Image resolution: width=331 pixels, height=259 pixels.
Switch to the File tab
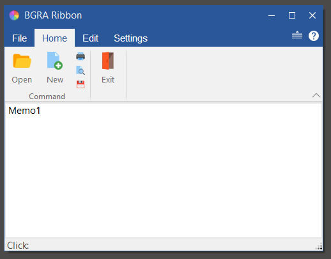point(19,38)
